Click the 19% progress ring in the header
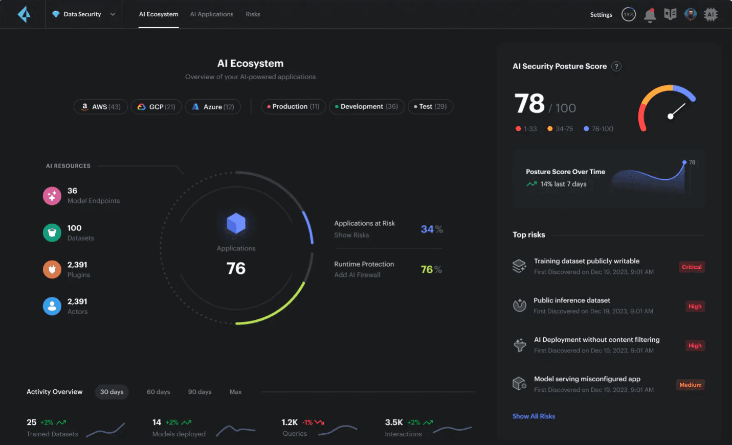Image resolution: width=732 pixels, height=445 pixels. [628, 14]
